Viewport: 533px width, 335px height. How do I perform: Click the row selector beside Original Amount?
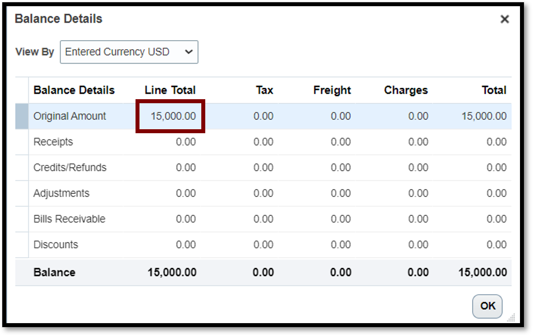click(22, 116)
